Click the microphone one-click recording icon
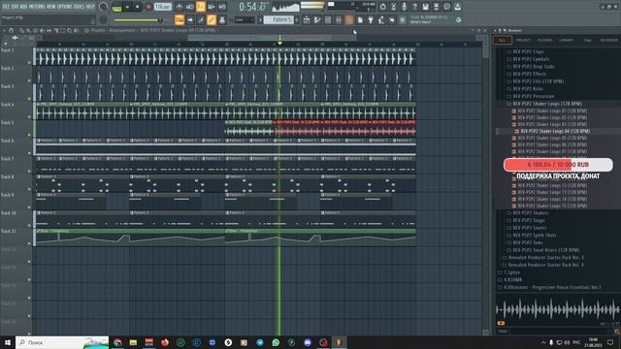621x349 pixels. (404, 7)
